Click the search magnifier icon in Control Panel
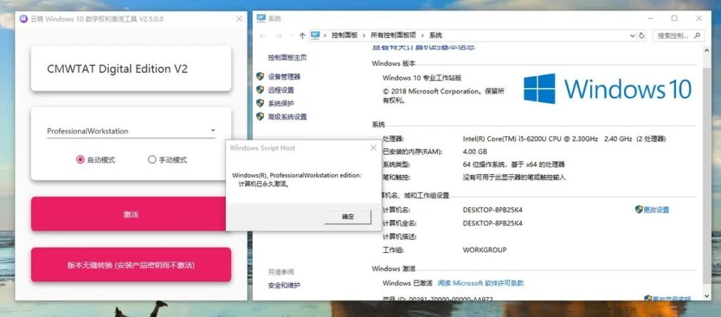721x317 pixels. (x=698, y=35)
